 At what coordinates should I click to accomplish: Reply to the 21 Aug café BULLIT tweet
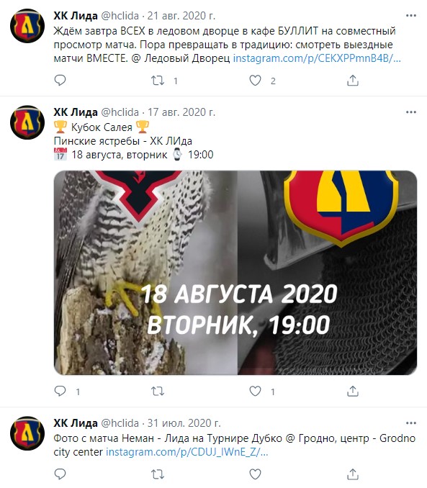pos(60,81)
